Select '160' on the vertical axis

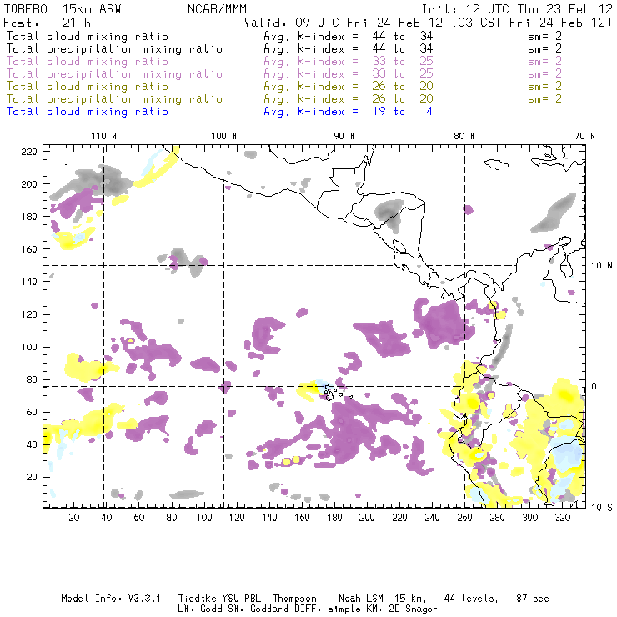28,249
